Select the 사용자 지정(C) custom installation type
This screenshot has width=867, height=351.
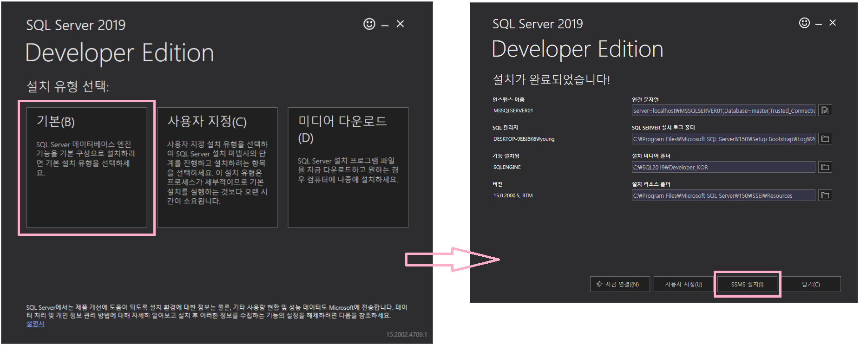[x=217, y=168]
